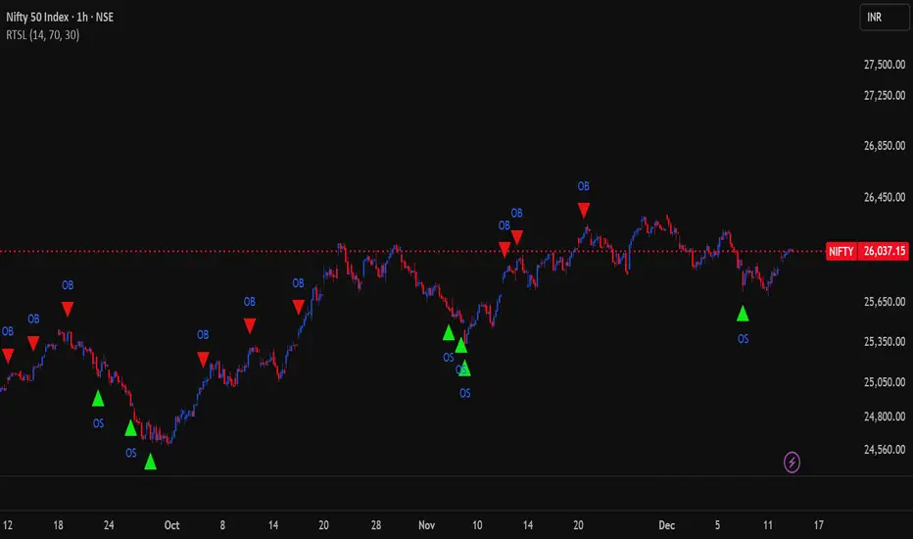913x539 pixels.
Task: Click the Oct label on time axis
Action: [171, 525]
